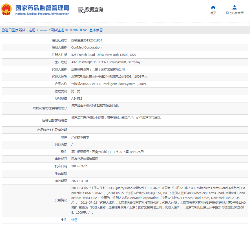
Task: Select the approval date 2019-03-11
Action: (x=79, y=166)
